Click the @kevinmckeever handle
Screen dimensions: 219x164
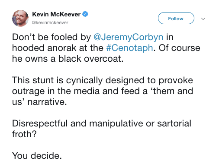[x=50, y=22]
